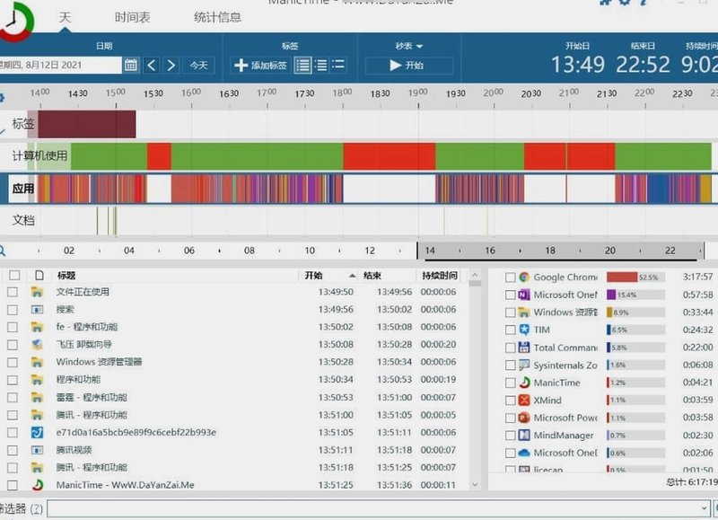Click the 文档 timeline row label
Viewport: 718px width, 520px height.
click(23, 220)
